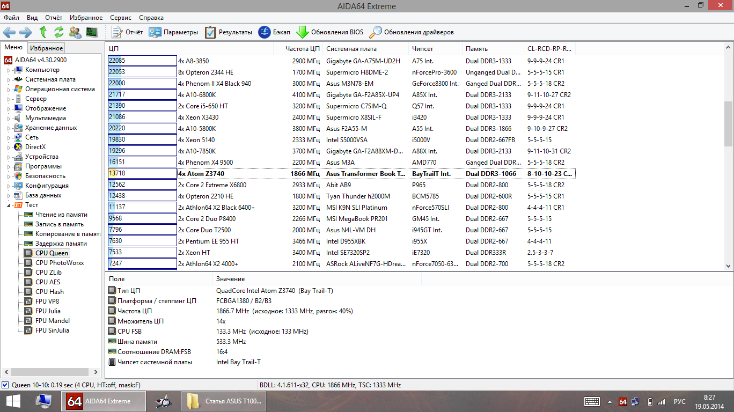
Task: Click the users icon in toolbar
Action: coord(76,32)
